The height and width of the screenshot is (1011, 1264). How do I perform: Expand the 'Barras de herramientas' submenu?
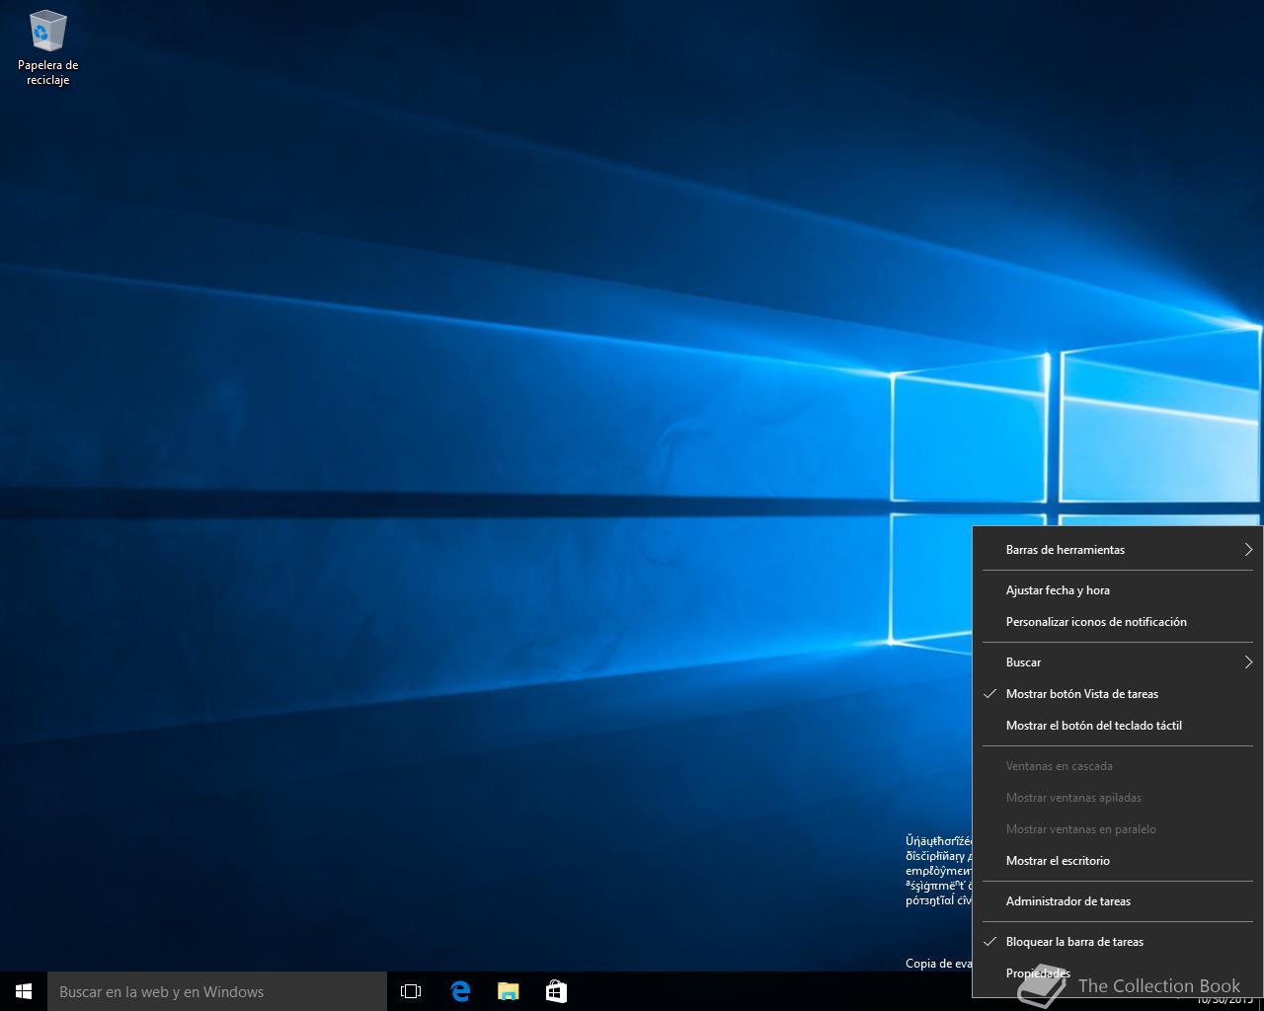point(1117,550)
